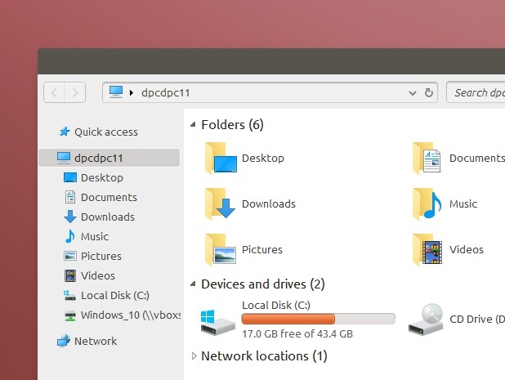This screenshot has width=505, height=380.
Task: Click the sidebar Desktop monitor icon
Action: (x=70, y=177)
